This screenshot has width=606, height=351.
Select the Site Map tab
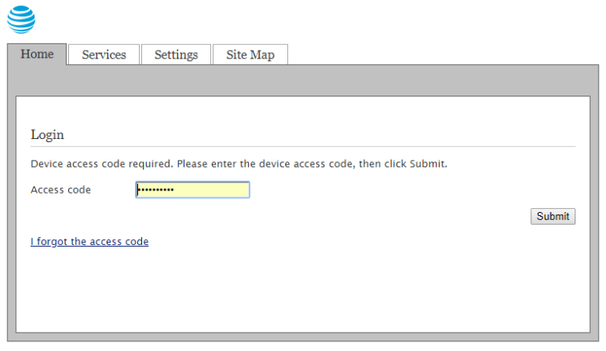click(250, 55)
